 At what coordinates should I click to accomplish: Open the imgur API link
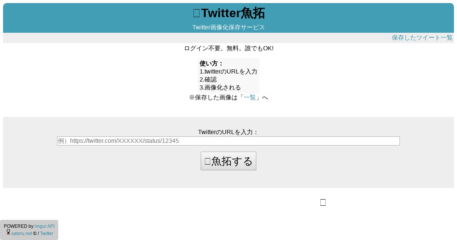[45, 226]
